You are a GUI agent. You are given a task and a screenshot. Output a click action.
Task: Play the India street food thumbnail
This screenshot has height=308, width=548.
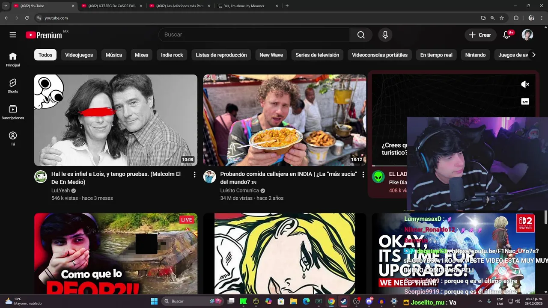click(x=285, y=120)
